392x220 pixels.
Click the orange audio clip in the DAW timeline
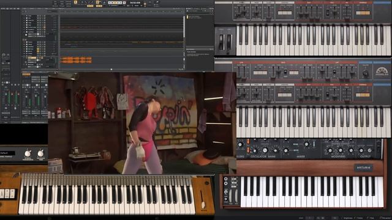point(76,60)
